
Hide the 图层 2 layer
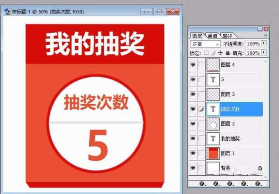click(x=193, y=124)
